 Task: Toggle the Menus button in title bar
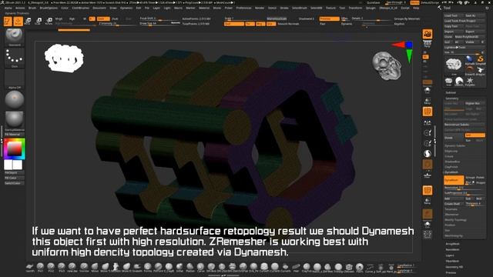pyautogui.click(x=414, y=2)
